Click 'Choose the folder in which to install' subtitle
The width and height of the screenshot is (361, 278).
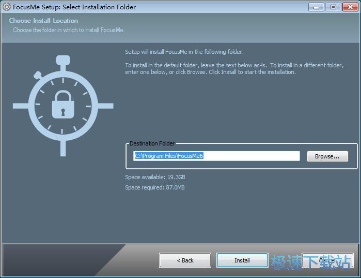(68, 30)
